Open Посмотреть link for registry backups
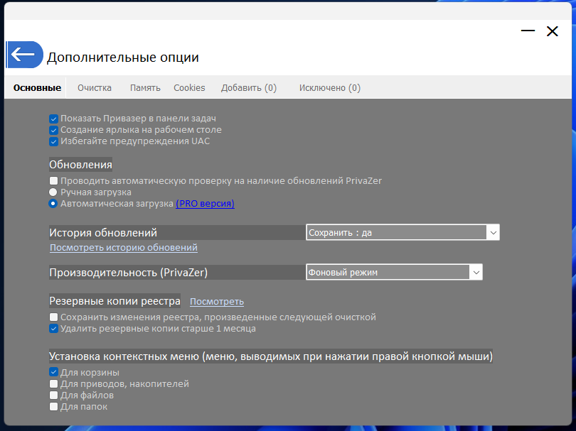 click(217, 302)
